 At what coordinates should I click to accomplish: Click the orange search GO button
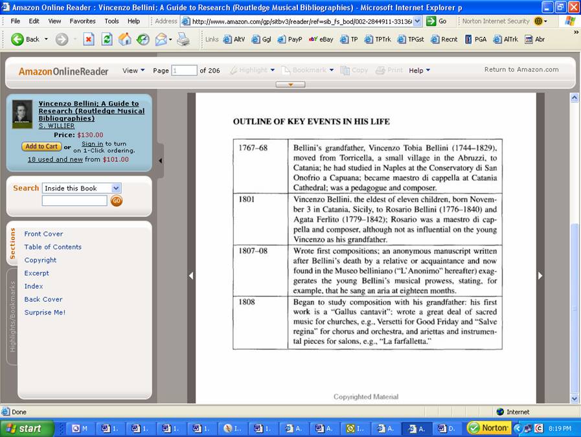click(x=117, y=201)
